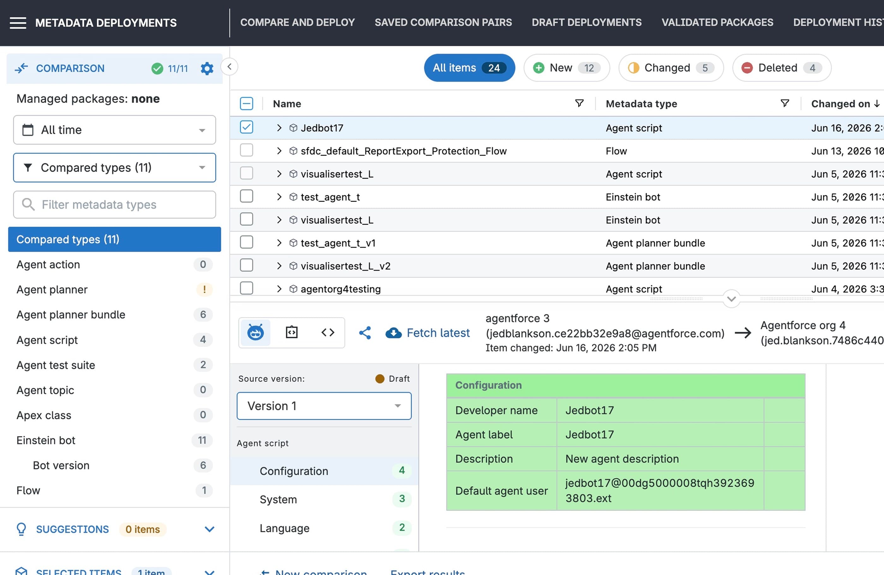Toggle the select-all header checkbox
The width and height of the screenshot is (884, 575).
click(246, 103)
